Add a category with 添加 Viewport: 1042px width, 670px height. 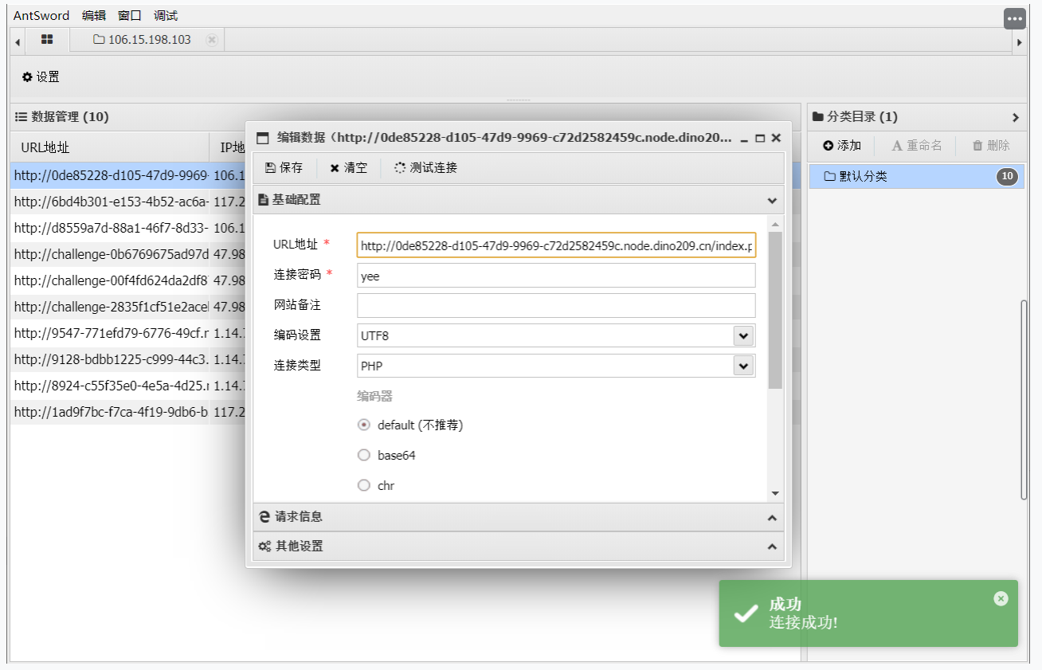(842, 146)
